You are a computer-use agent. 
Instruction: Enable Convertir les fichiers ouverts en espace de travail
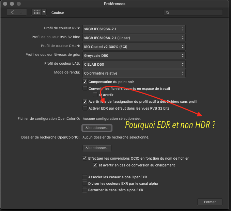coord(85,88)
